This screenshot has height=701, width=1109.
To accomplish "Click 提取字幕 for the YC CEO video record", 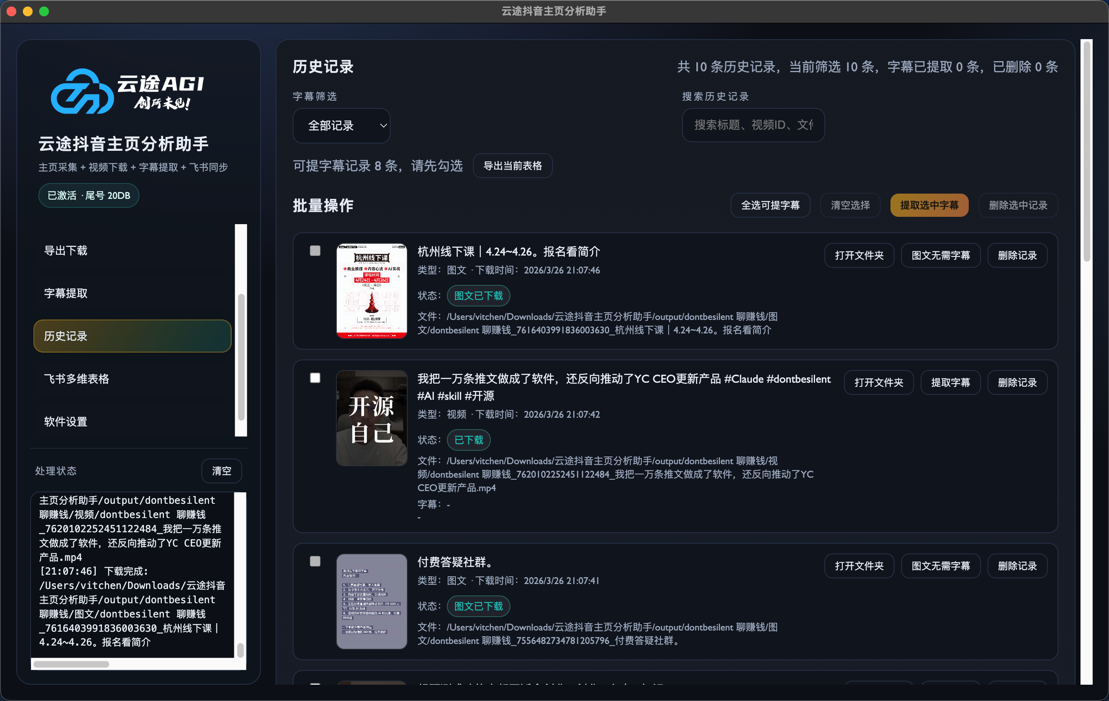I will pyautogui.click(x=950, y=382).
